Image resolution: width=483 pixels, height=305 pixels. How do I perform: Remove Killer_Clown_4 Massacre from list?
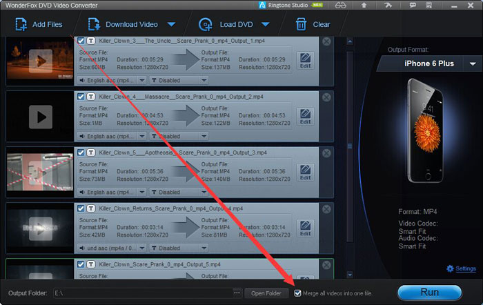(326, 97)
